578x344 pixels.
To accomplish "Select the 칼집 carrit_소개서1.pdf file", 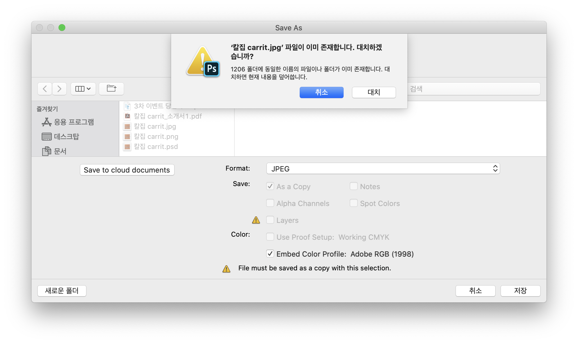I will [x=167, y=116].
